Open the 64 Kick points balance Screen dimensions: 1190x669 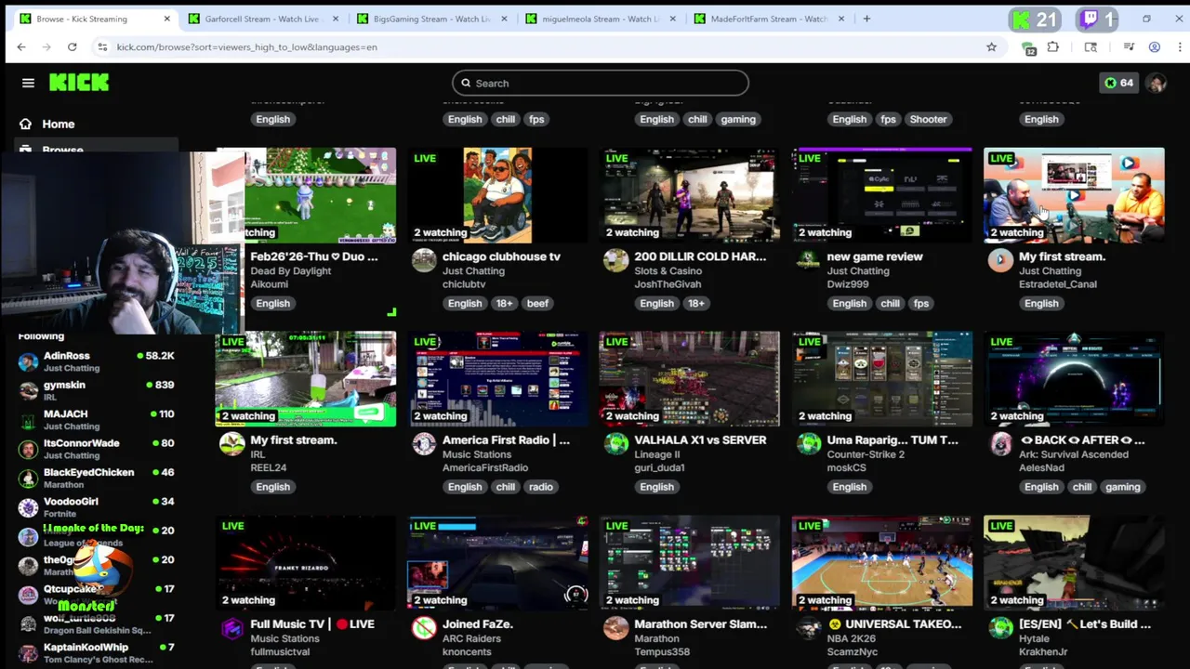(1119, 83)
